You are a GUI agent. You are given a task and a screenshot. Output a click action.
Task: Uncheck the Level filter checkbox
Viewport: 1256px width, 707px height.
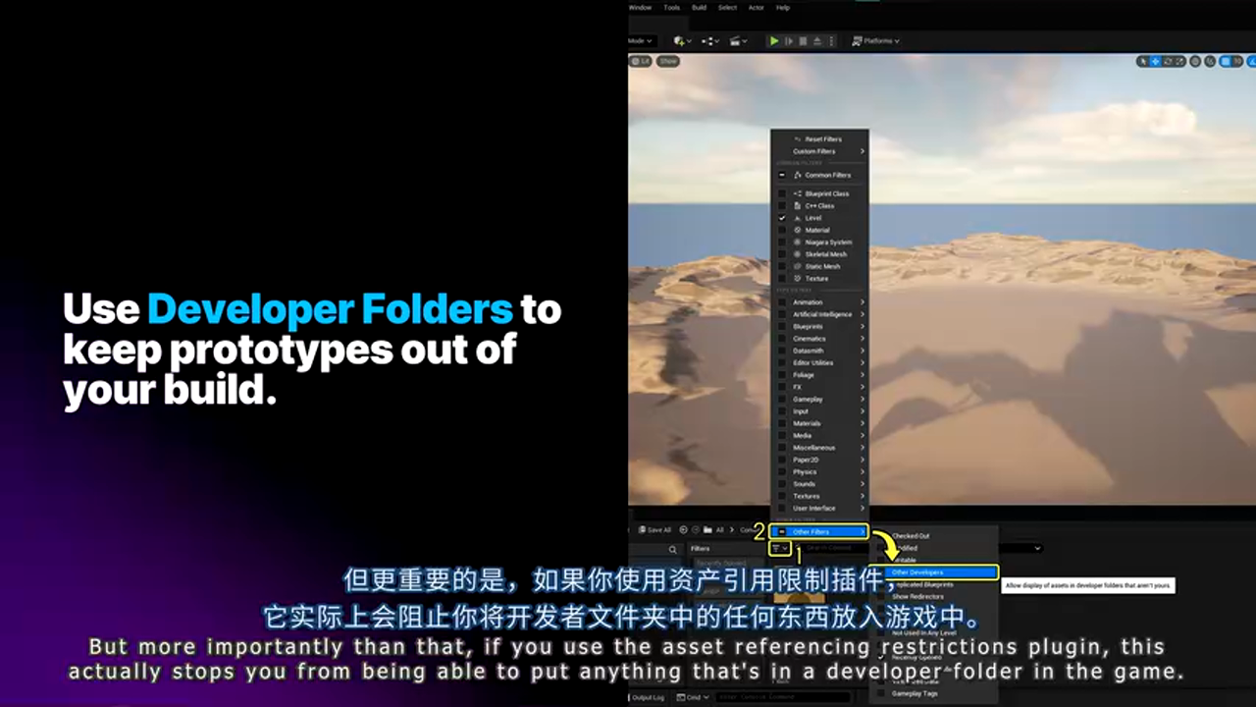coord(782,218)
